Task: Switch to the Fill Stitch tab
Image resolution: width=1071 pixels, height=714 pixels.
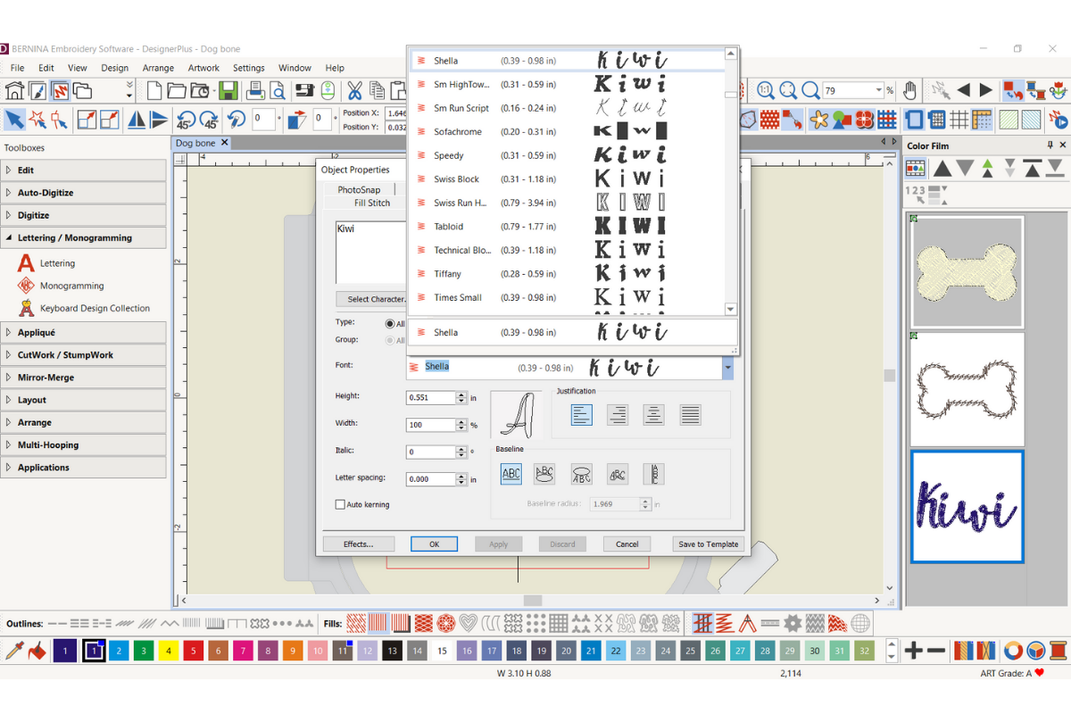Action: point(372,203)
